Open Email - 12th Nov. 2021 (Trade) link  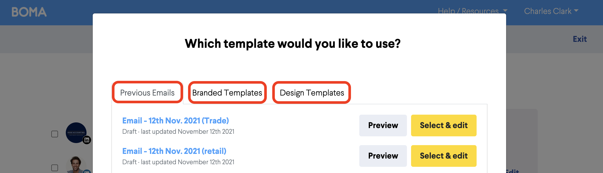click(176, 121)
